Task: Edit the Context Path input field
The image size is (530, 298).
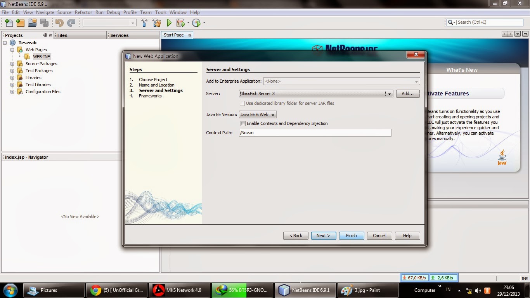Action: tap(315, 133)
